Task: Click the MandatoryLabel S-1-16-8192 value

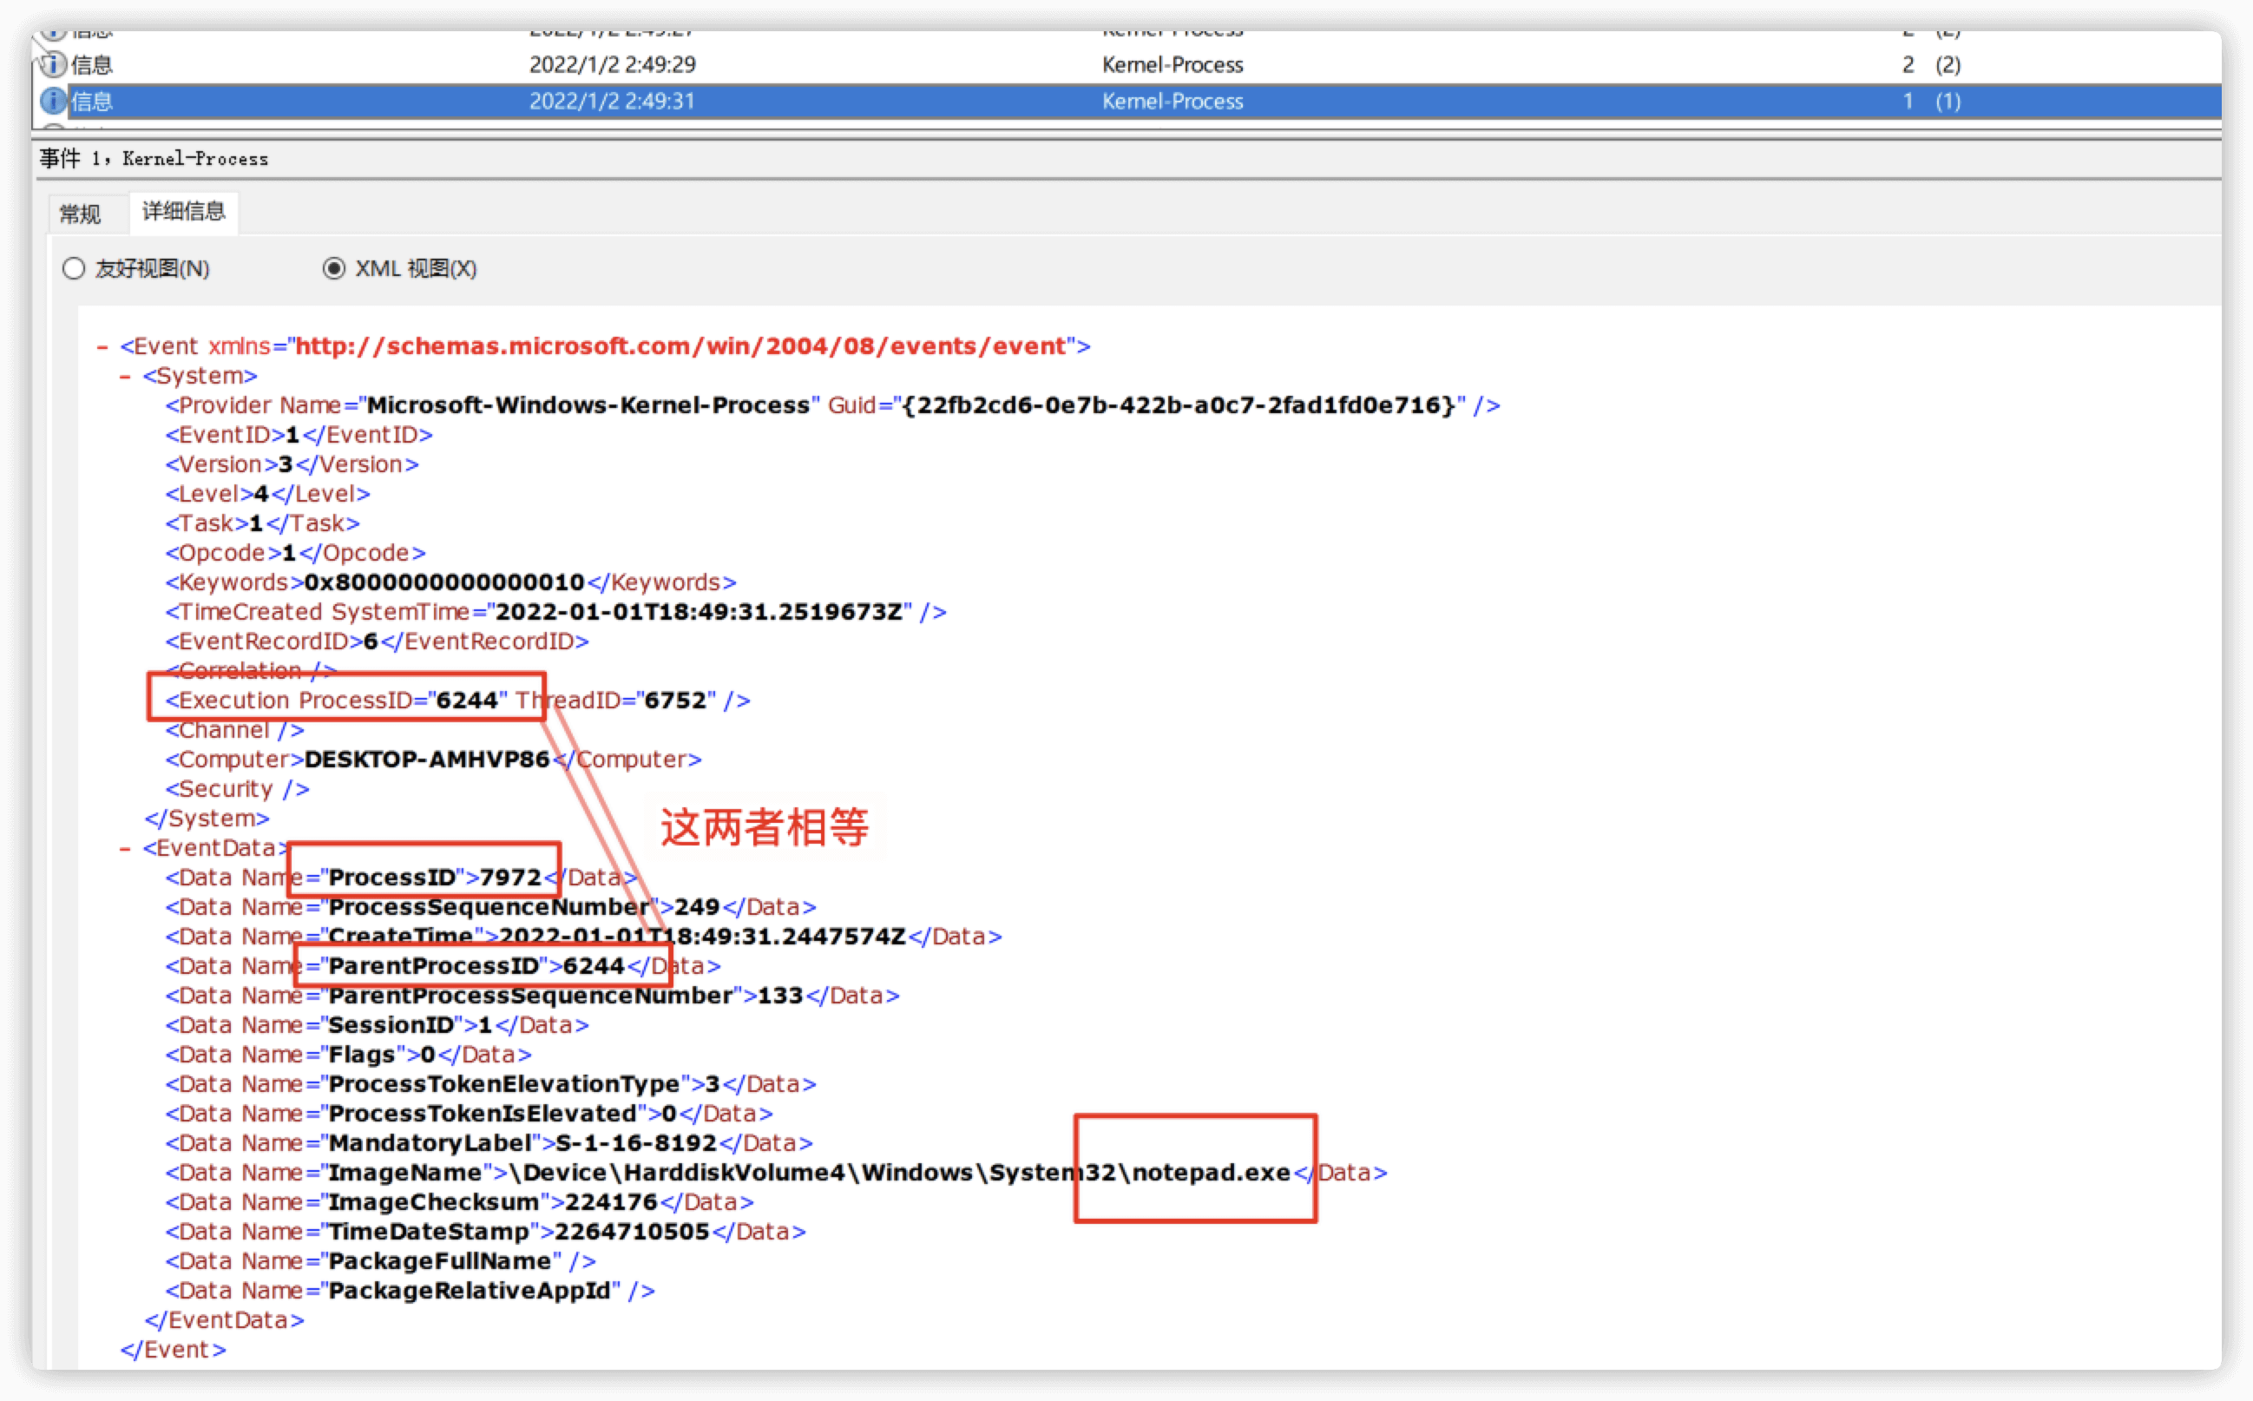Action: pos(635,1143)
